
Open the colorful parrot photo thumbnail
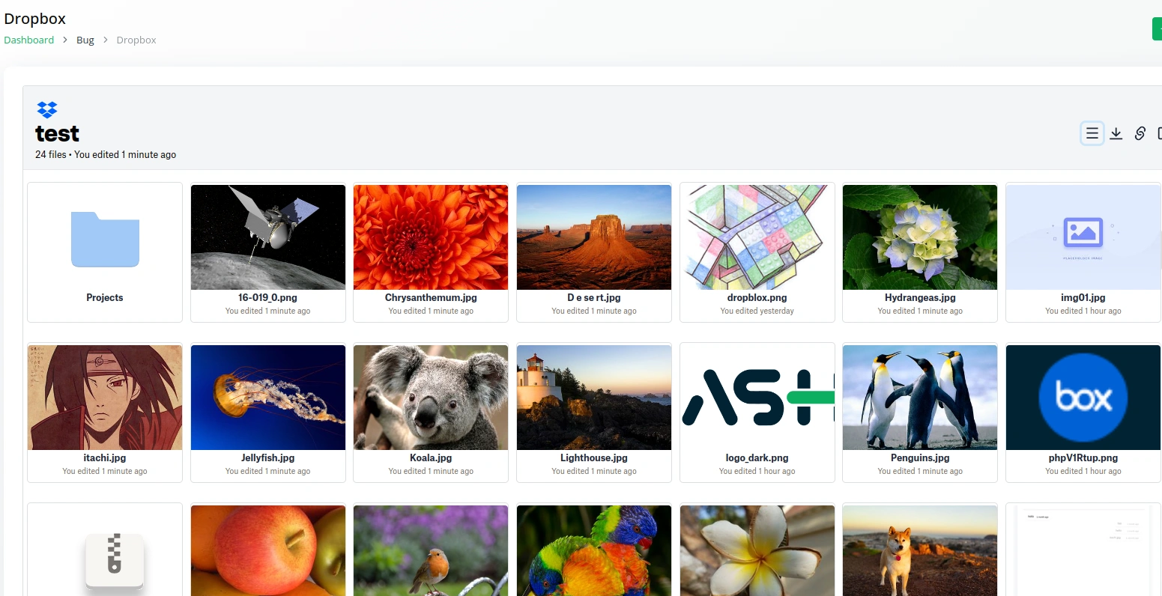pyautogui.click(x=594, y=550)
